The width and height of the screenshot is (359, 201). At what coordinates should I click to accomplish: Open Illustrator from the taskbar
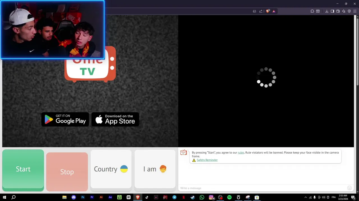pyautogui.click(x=101, y=197)
